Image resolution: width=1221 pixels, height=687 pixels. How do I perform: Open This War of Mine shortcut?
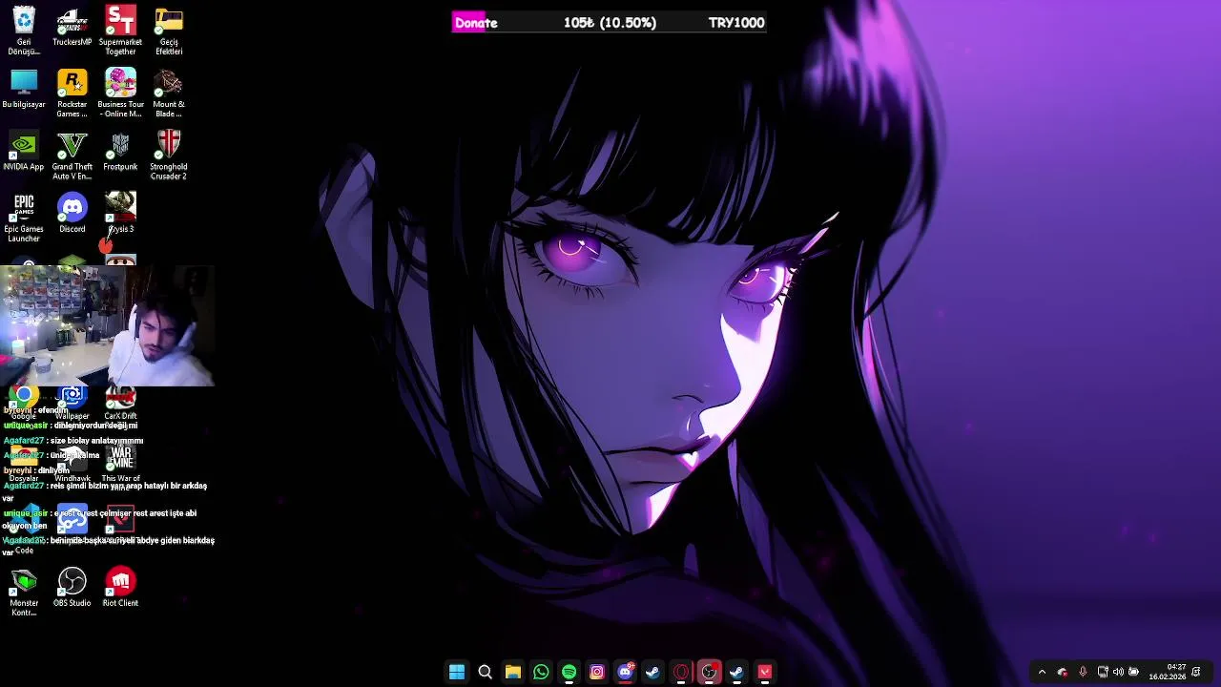pyautogui.click(x=120, y=466)
